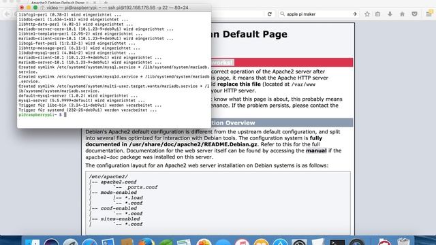Click the 'Trigger für systemd' terminal line

(88, 110)
